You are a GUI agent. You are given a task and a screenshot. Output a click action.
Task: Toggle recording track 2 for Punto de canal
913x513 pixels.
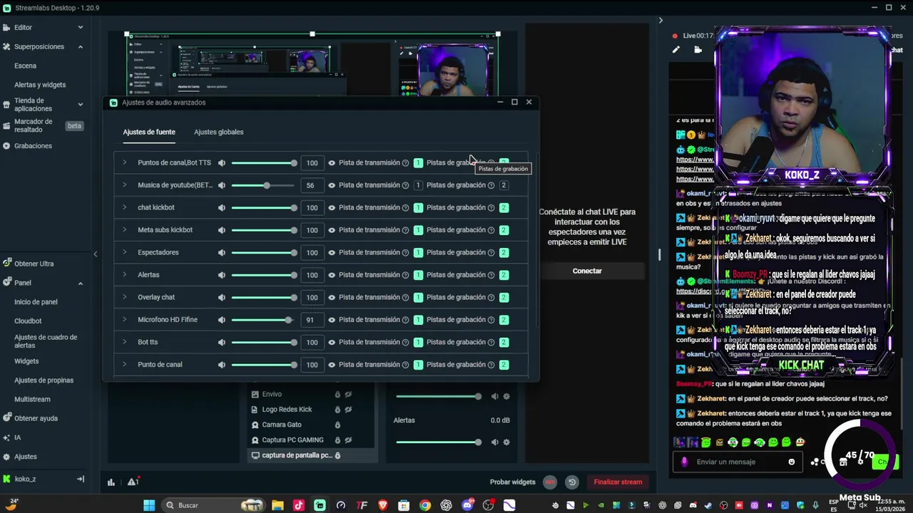tap(504, 365)
